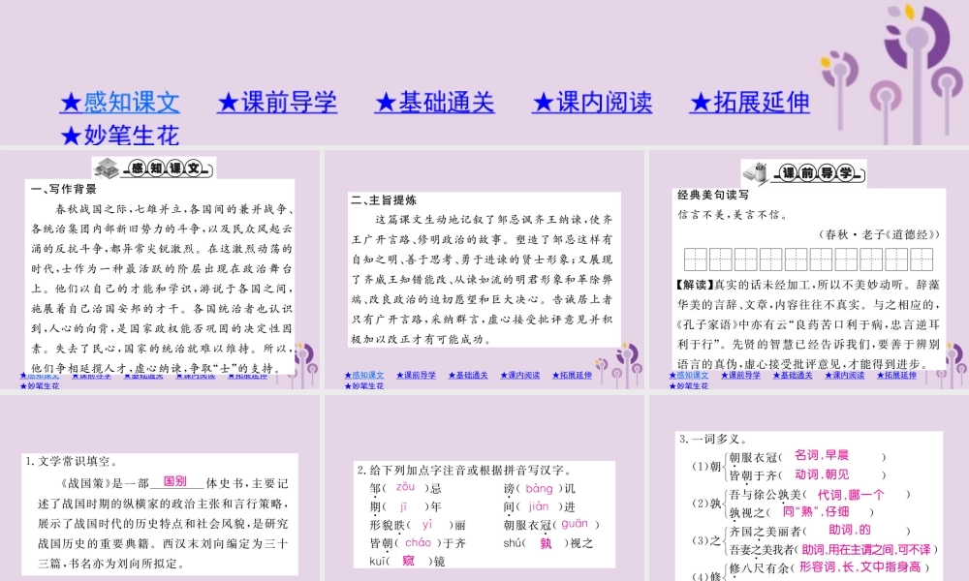Click small ★课内阅读 link in 主旨提炼 slide
The image size is (969, 581).
point(519,376)
